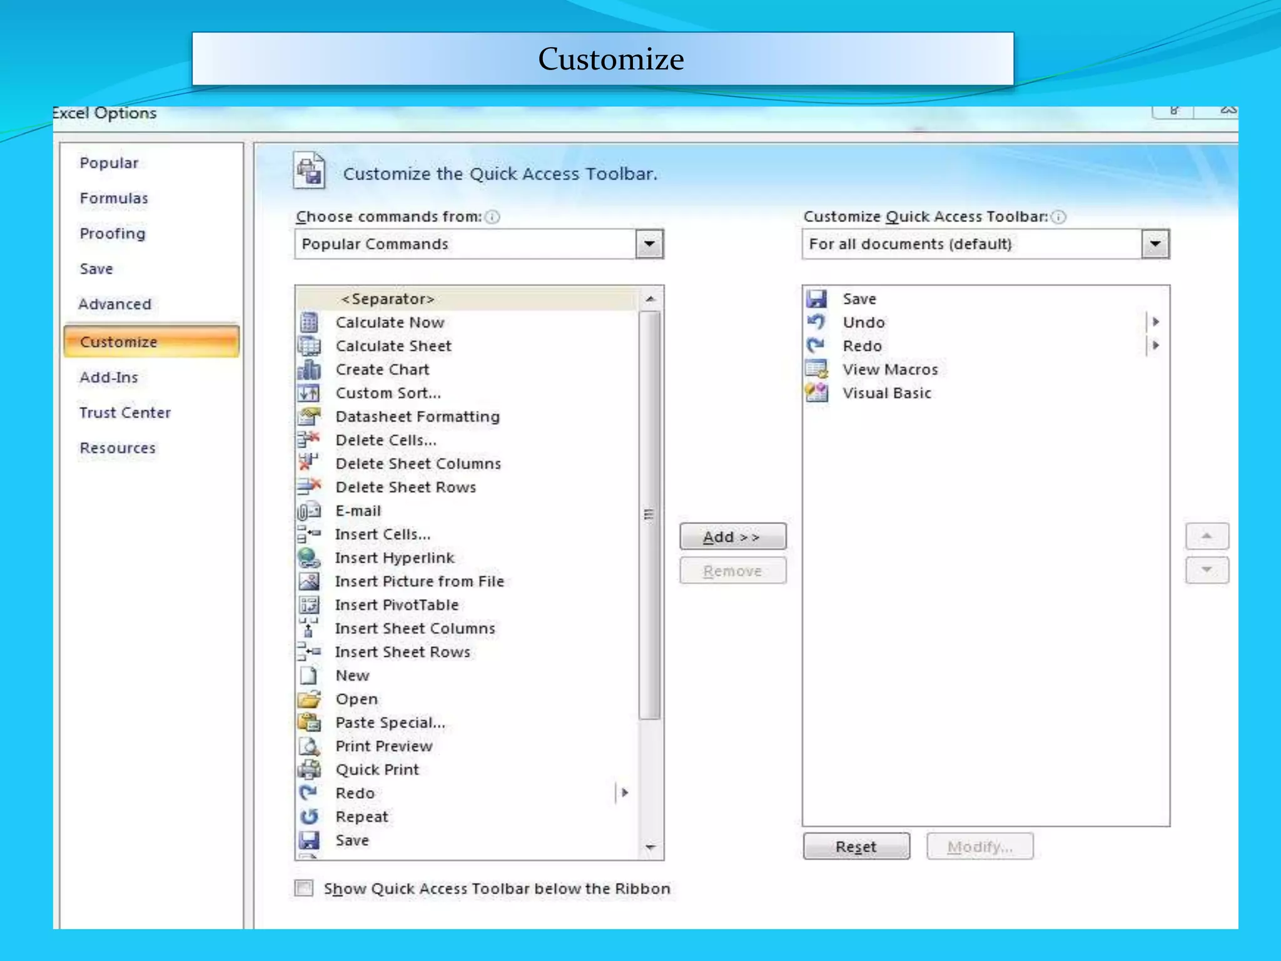The image size is (1281, 961).
Task: Open the For all documents dropdown
Action: [1155, 244]
